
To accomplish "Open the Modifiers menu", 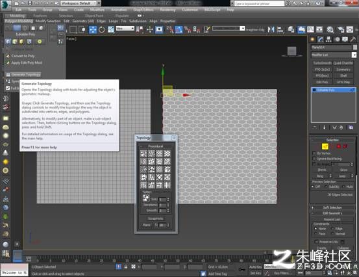I will [x=97, y=10].
